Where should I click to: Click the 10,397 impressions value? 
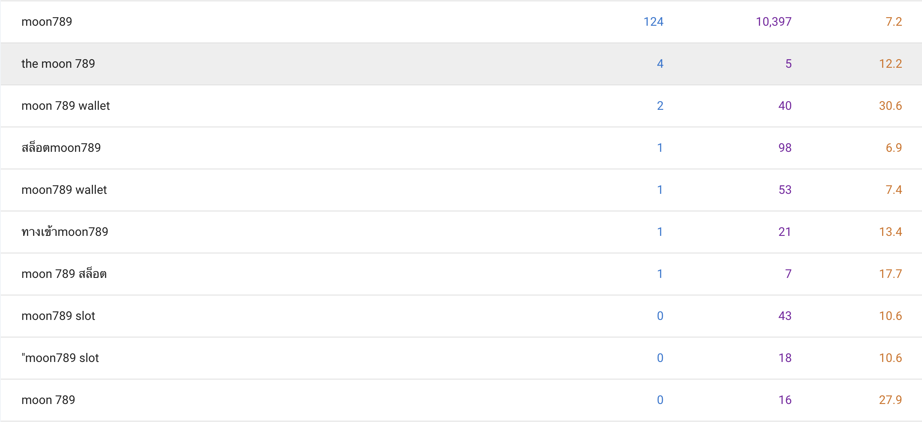pyautogui.click(x=774, y=21)
